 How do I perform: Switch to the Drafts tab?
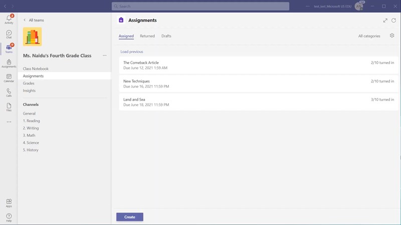coord(166,36)
